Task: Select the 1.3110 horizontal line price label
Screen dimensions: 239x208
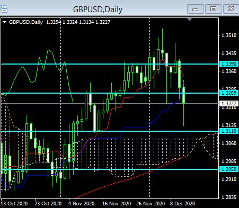Action: [x=229, y=131]
